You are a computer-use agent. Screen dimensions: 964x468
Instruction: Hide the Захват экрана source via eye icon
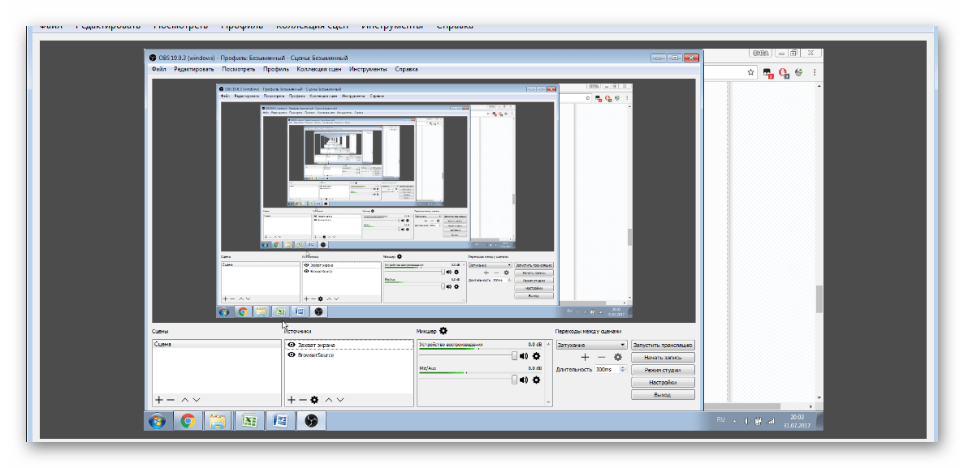pyautogui.click(x=292, y=345)
